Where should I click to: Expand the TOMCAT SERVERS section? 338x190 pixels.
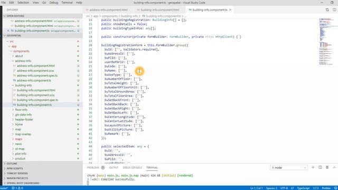tap(5, 174)
